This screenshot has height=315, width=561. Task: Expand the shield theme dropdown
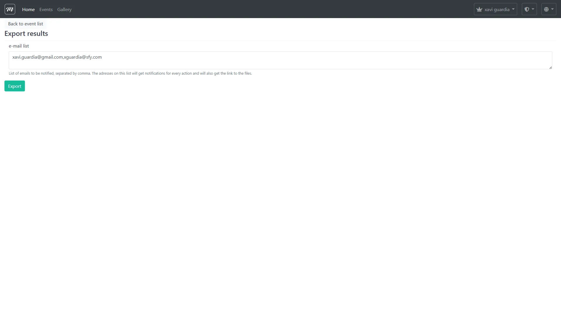[x=529, y=9]
